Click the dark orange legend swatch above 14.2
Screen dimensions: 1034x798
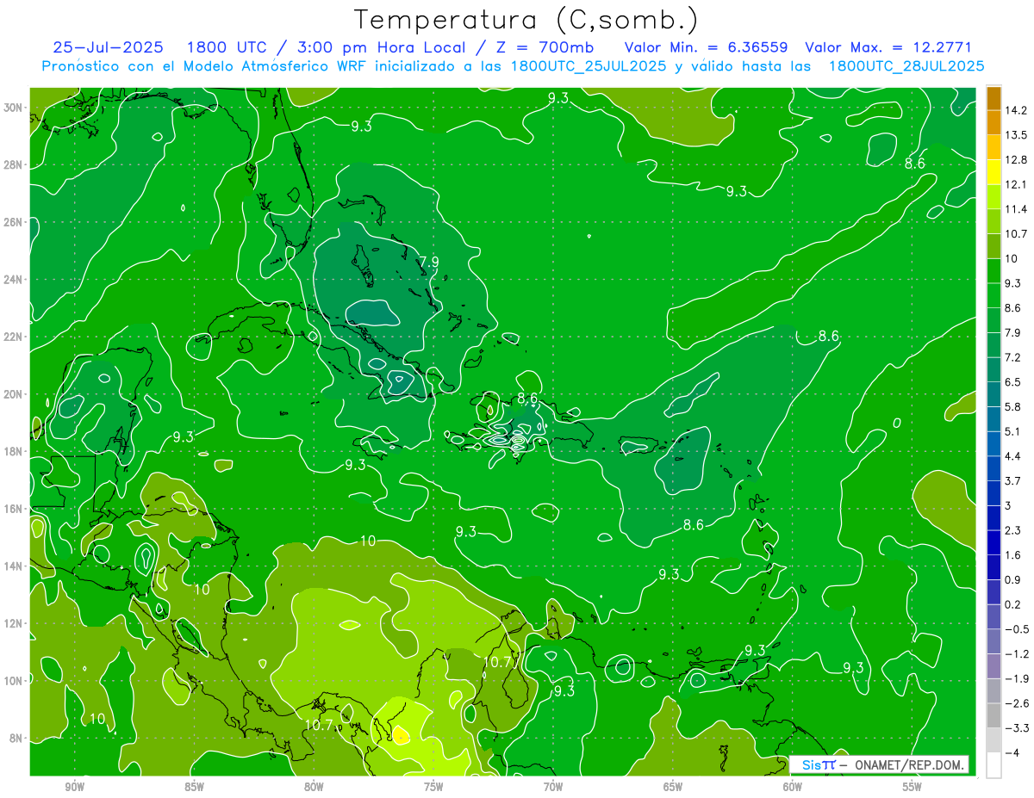click(x=994, y=98)
